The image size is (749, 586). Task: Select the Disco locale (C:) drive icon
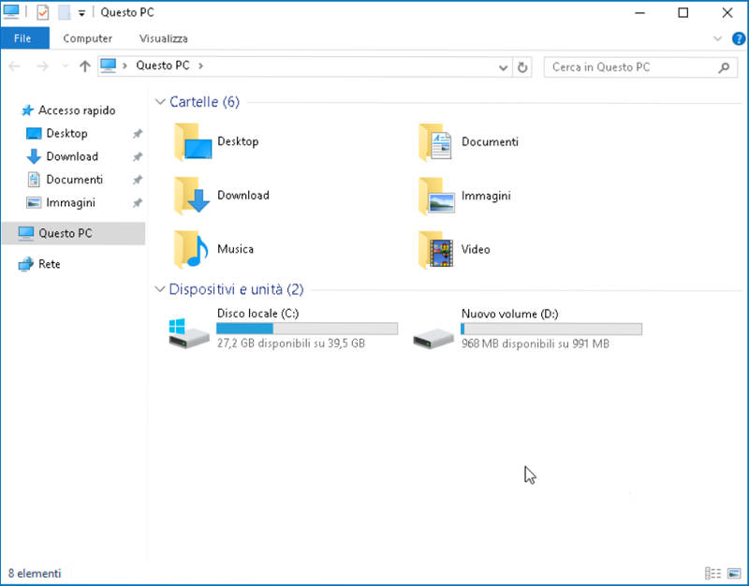(x=189, y=333)
